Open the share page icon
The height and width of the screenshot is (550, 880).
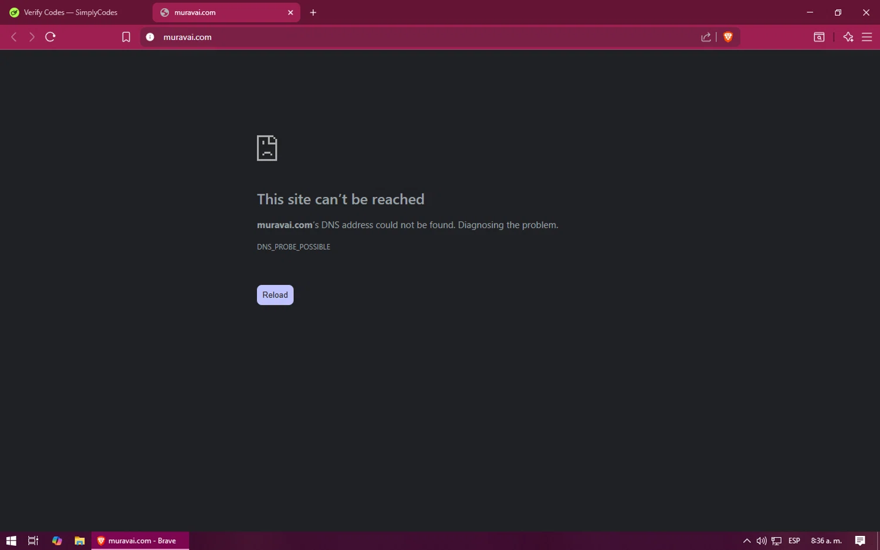coord(706,37)
